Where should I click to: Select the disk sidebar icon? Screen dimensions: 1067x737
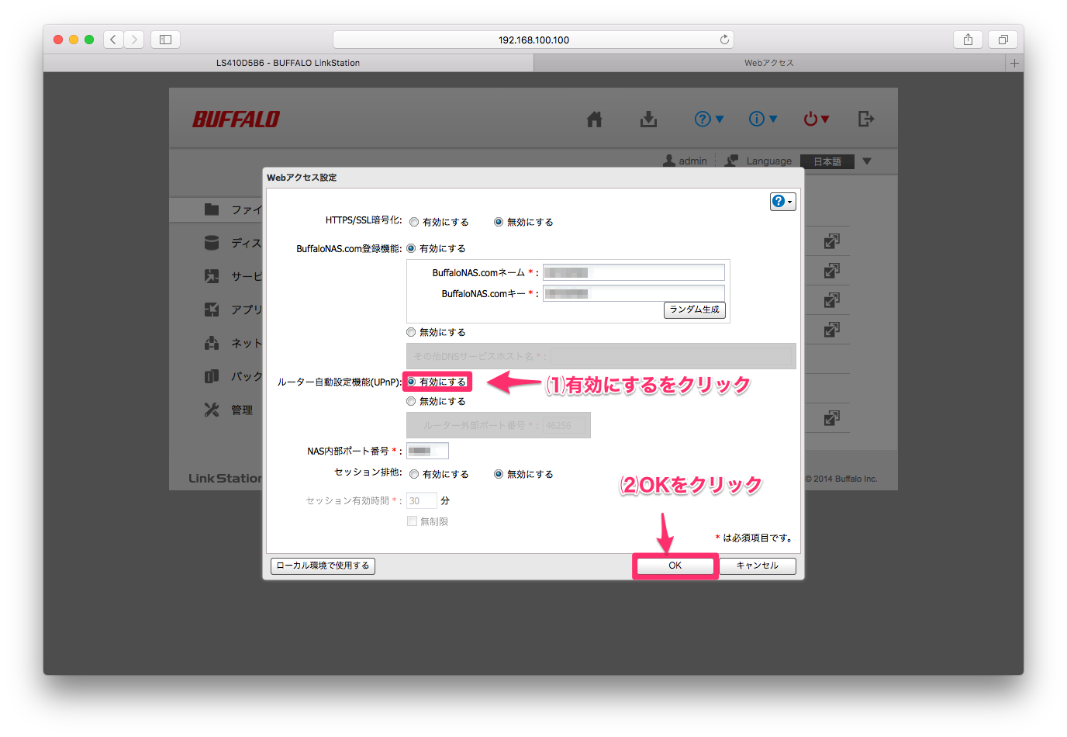point(212,243)
